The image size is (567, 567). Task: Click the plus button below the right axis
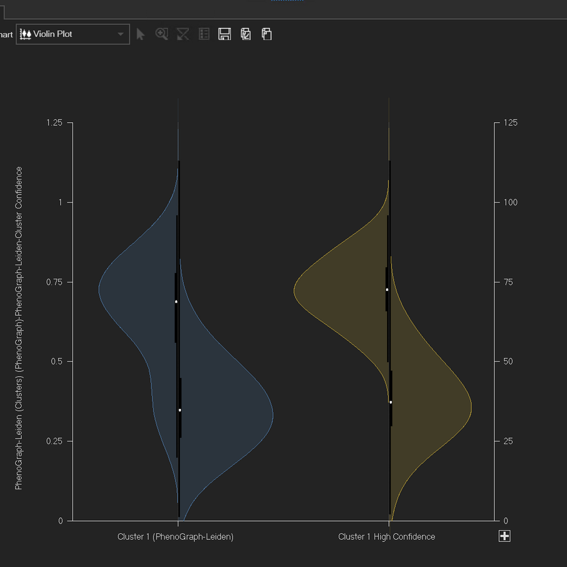(505, 536)
